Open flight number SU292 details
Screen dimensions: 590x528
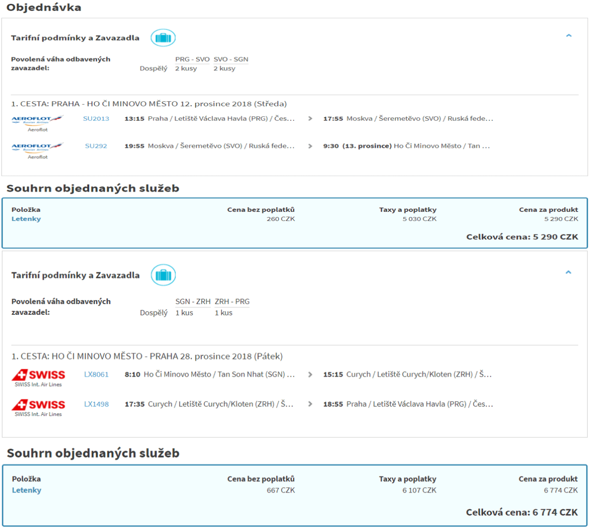point(96,146)
